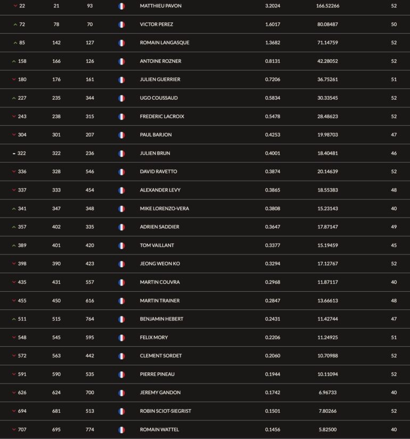Open Romain Langasque's player page
The image size is (410, 439).
[x=165, y=43]
